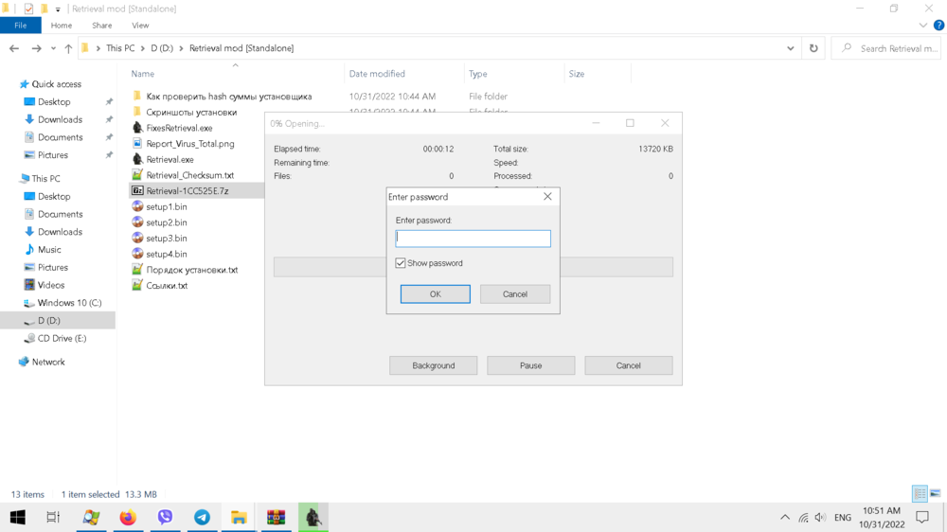The height and width of the screenshot is (532, 947).
Task: Expand the ribbon with the chevron
Action: click(x=923, y=26)
